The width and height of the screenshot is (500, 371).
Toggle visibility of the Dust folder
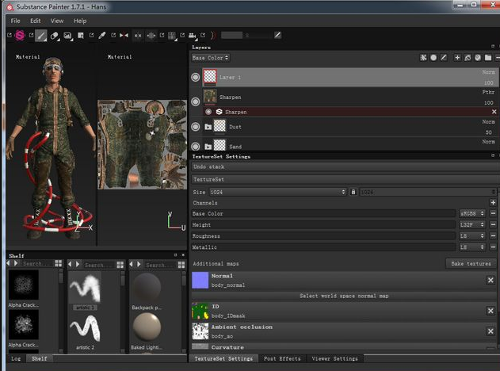click(x=196, y=127)
